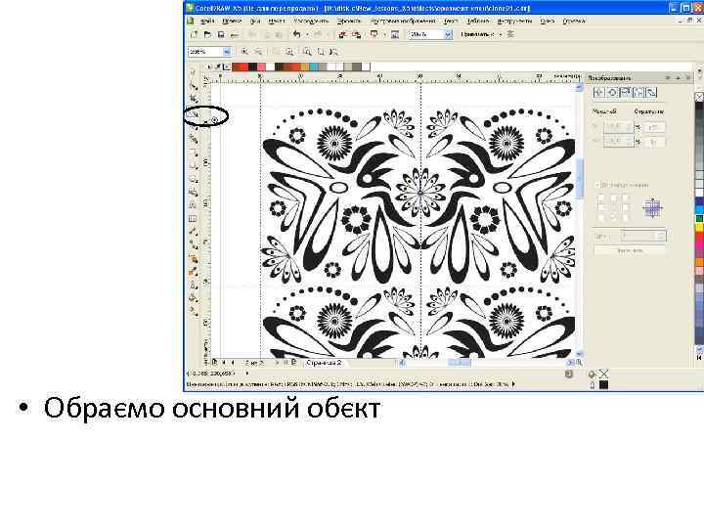
Task: Go to the previous page arrow
Action: (232, 363)
